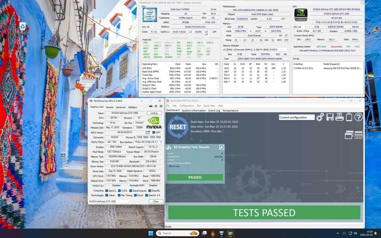381x238 pixels.
Task: Click the Test menu in BurnInTest
Action: tap(199, 105)
